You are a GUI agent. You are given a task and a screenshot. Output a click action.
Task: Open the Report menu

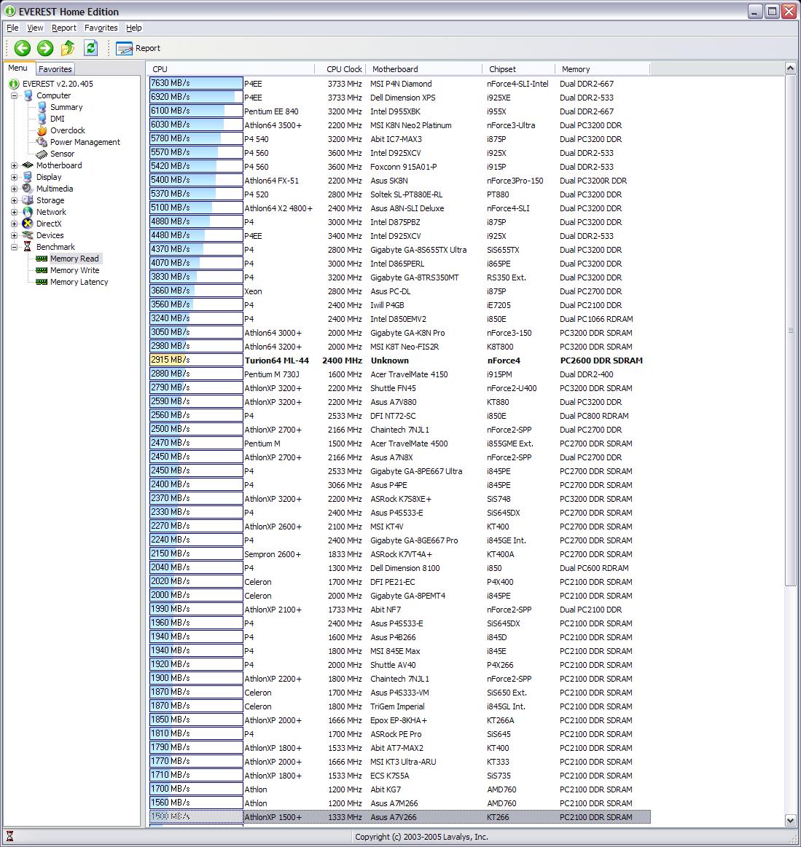pos(64,28)
